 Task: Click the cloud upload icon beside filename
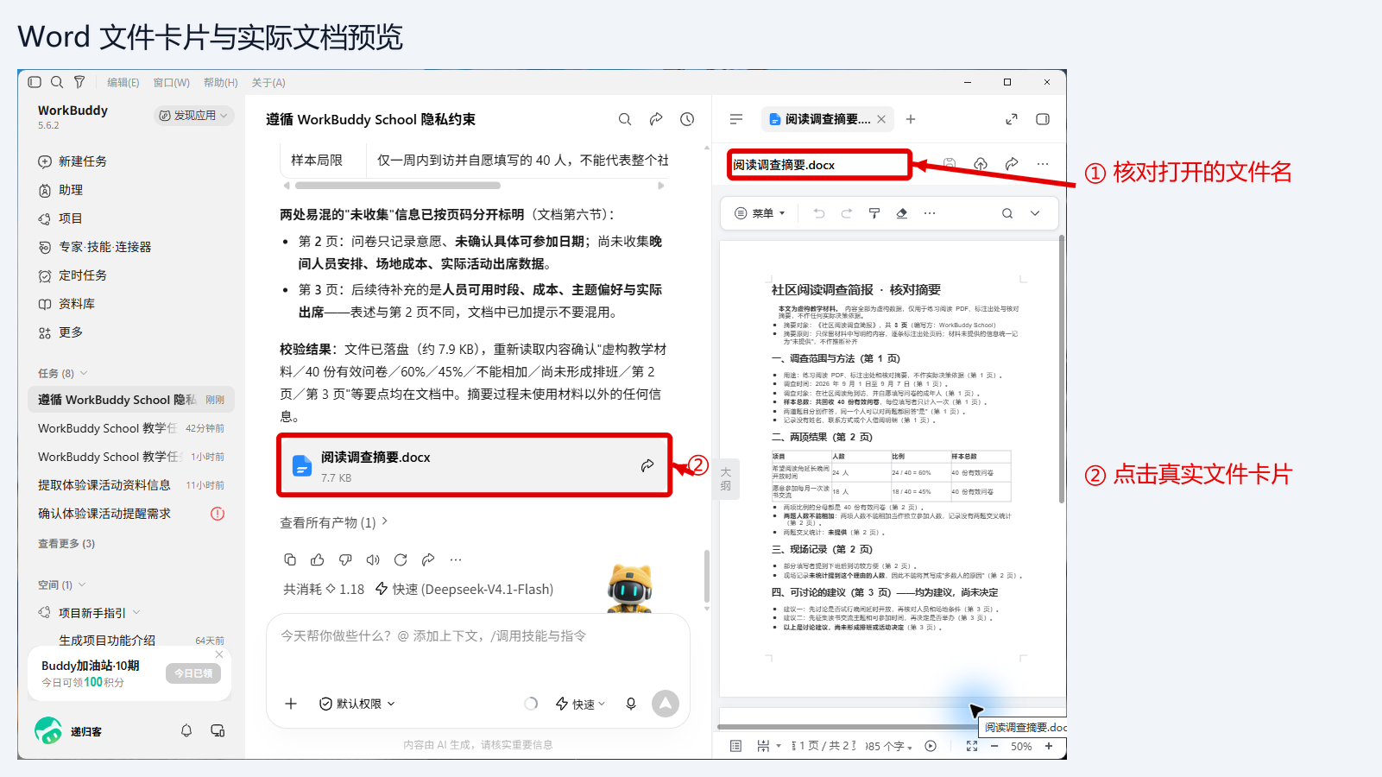coord(981,163)
